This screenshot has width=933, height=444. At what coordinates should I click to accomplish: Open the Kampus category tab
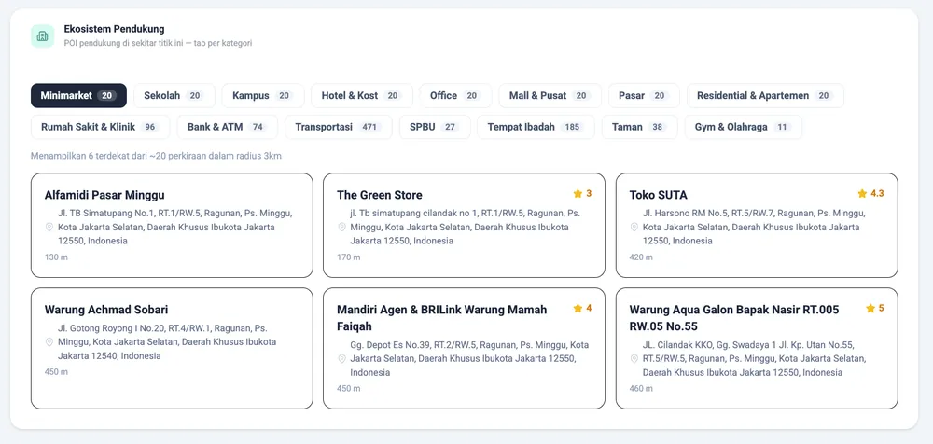[263, 95]
